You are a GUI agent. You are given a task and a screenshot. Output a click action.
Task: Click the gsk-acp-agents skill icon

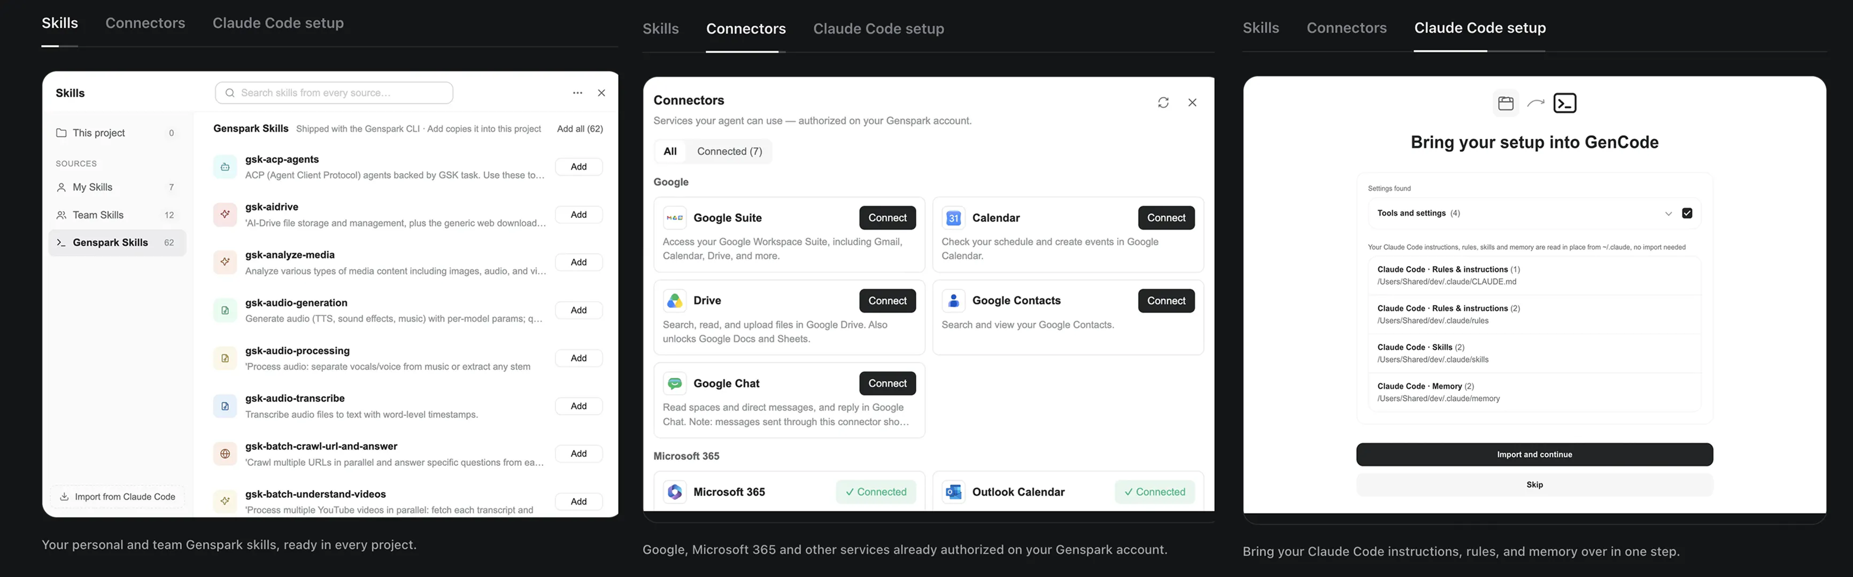(225, 167)
